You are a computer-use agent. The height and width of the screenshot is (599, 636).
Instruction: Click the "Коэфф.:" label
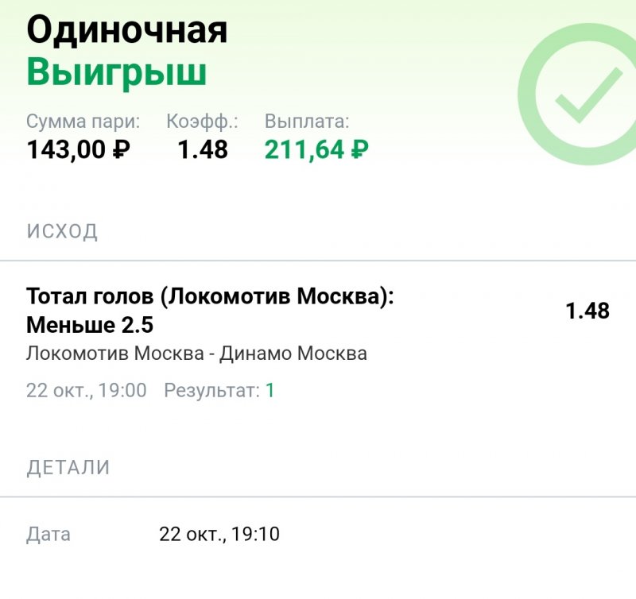click(x=203, y=122)
